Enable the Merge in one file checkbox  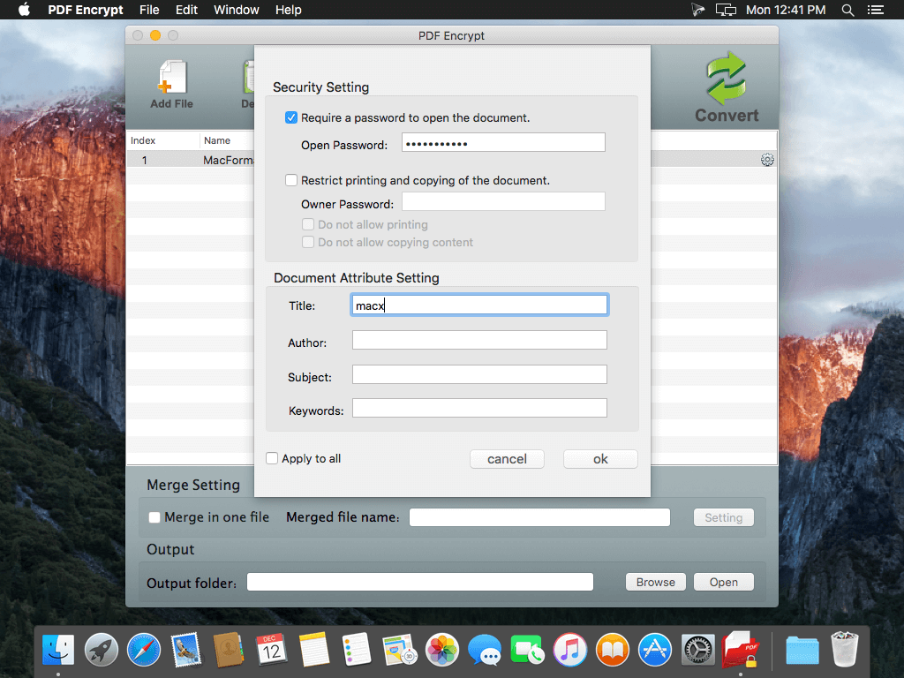click(154, 517)
